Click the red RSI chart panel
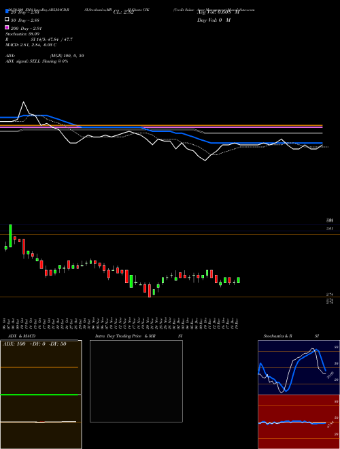Image resolution: width=340 pixels, height=449 pixels. [x=299, y=422]
